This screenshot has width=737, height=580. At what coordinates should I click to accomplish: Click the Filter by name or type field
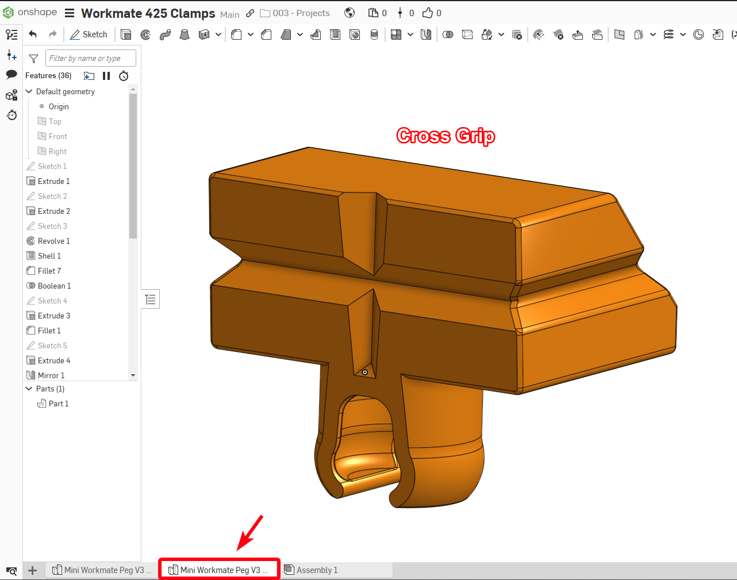tap(91, 58)
